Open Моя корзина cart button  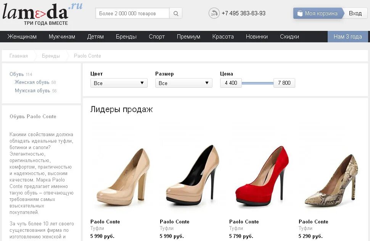pos(318,13)
